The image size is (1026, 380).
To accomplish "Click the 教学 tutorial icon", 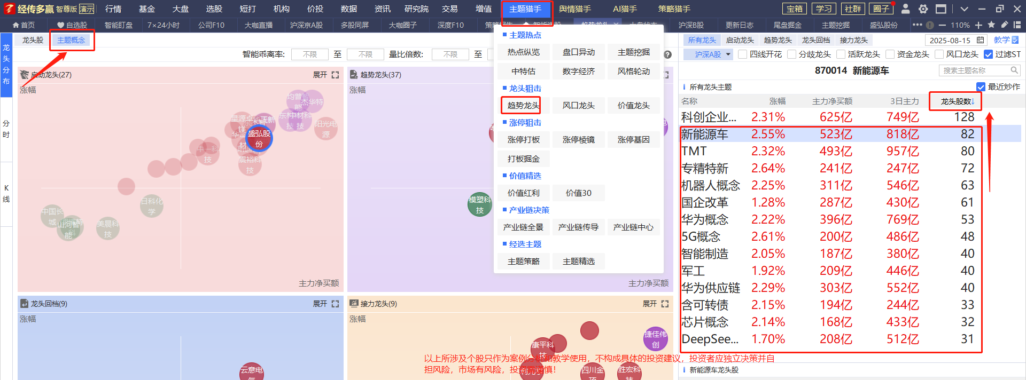I will [x=1015, y=40].
